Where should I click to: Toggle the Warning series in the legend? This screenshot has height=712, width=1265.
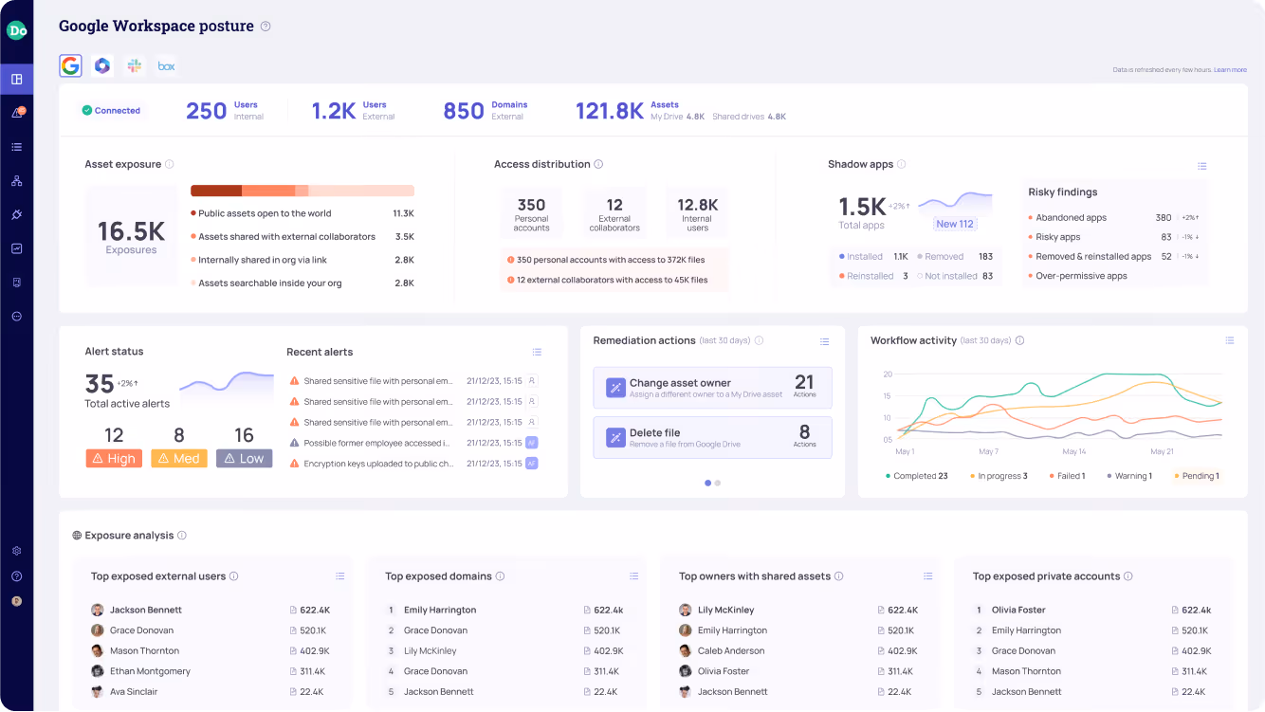pos(1129,476)
